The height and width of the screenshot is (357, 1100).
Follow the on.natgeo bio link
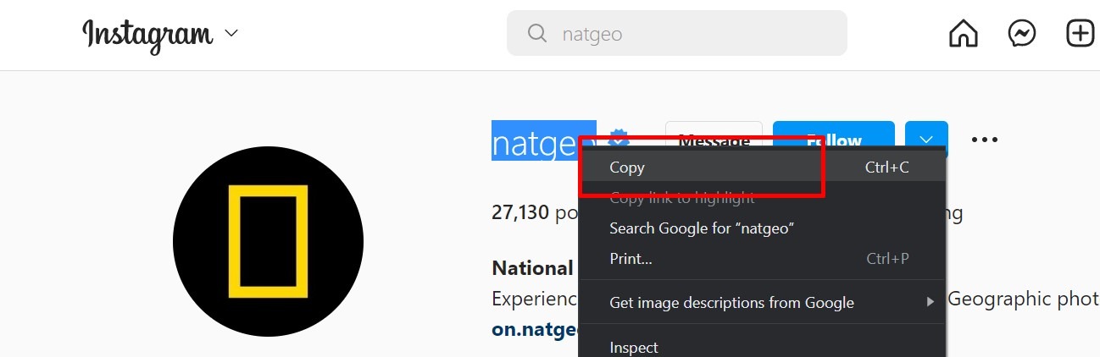click(x=534, y=329)
